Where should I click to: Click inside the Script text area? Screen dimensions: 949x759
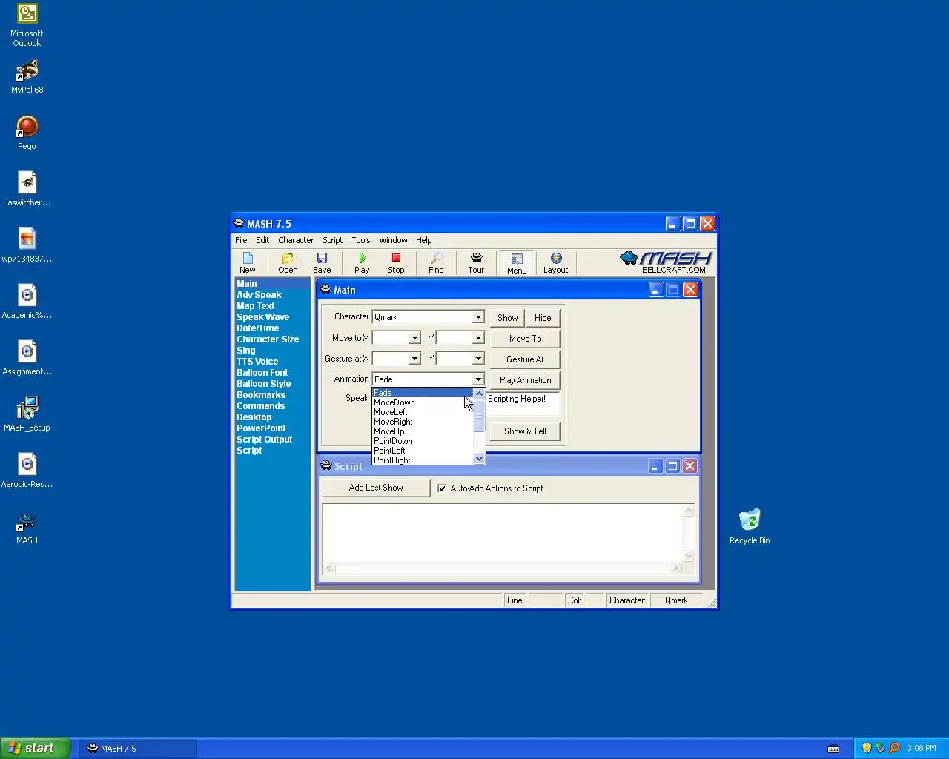tap(503, 533)
